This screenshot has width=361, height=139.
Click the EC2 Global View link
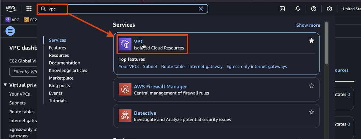pyautogui.click(x=23, y=61)
